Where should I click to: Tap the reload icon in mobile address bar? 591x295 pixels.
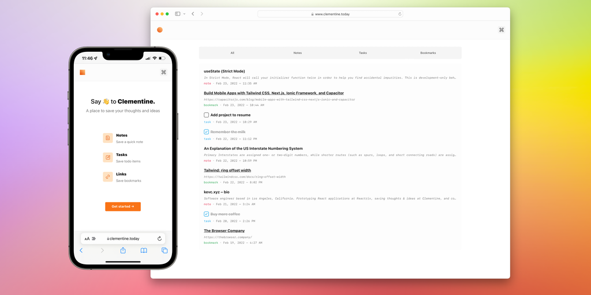159,239
